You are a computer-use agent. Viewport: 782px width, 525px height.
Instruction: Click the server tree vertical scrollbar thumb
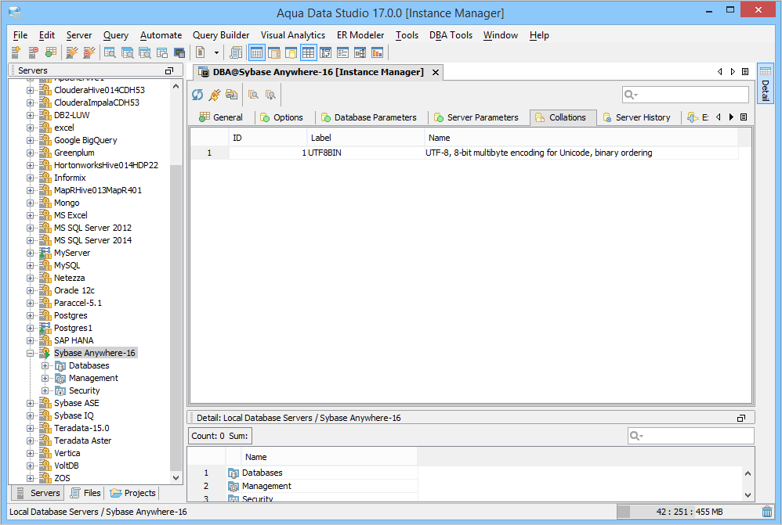pyautogui.click(x=176, y=317)
